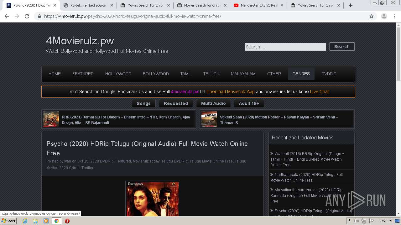The width and height of the screenshot is (401, 225).
Task: Bookmark the page with the star icon
Action: 372,16
